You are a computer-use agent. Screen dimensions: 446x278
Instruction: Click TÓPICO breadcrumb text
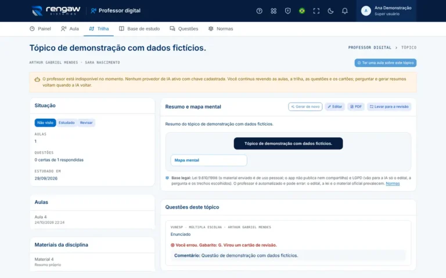pyautogui.click(x=409, y=47)
